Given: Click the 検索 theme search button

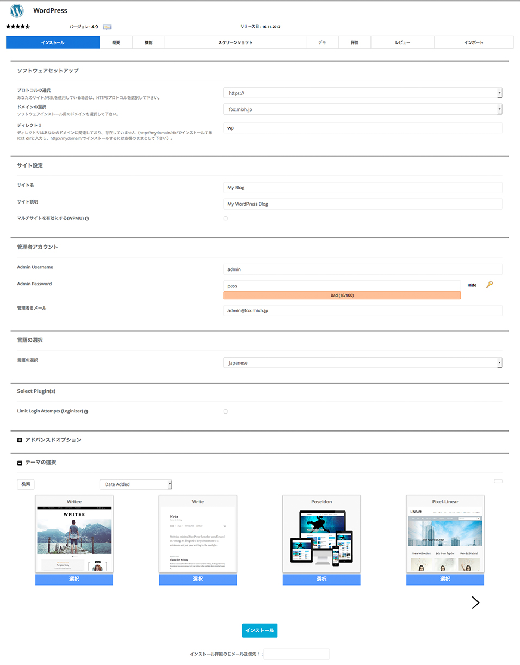Looking at the screenshot, I should pyautogui.click(x=25, y=484).
